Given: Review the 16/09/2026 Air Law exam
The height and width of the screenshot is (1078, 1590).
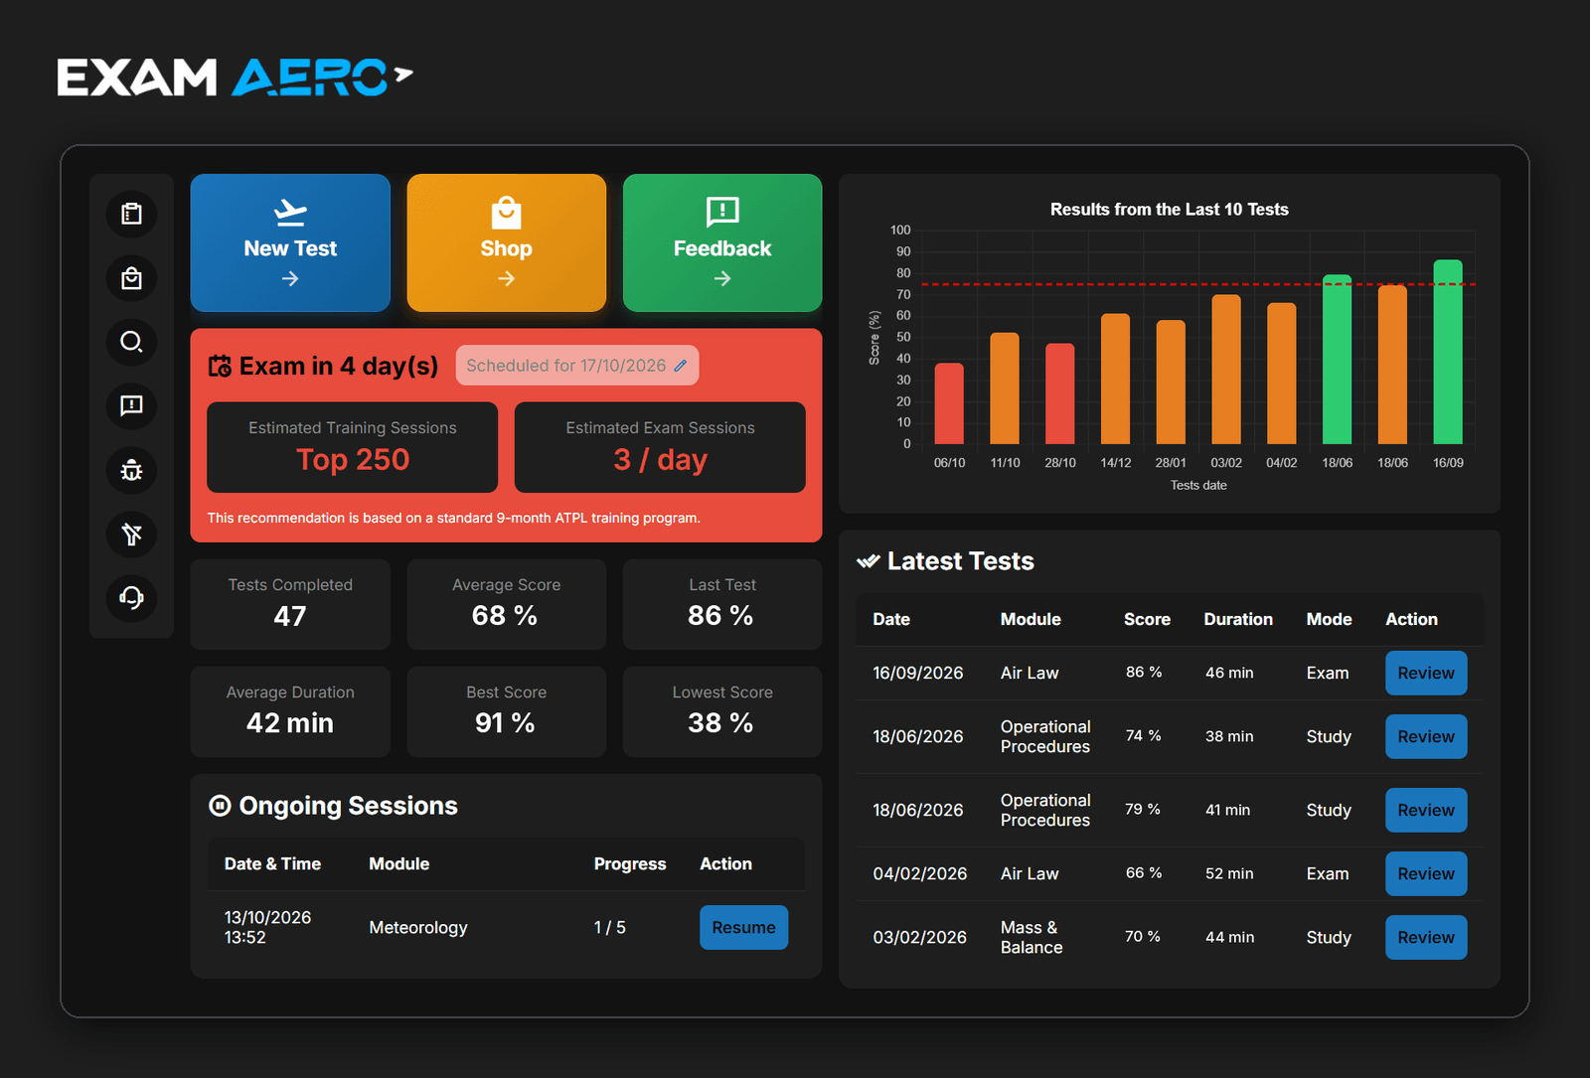Looking at the screenshot, I should click(x=1426, y=673).
